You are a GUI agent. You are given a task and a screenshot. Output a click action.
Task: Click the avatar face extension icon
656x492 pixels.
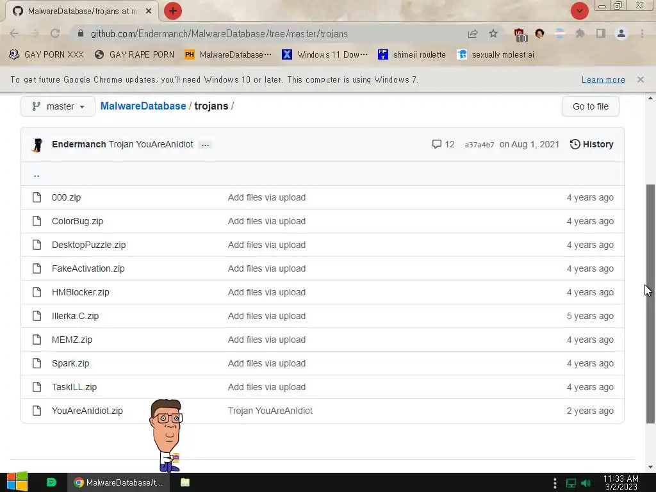(539, 33)
